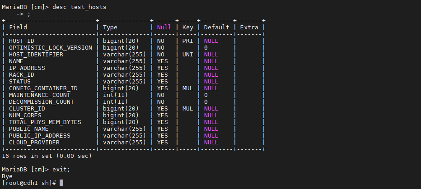Image resolution: width=421 pixels, height=189 pixels.
Task: Click the CLUSTER_ID field name
Action: [x=27, y=109]
